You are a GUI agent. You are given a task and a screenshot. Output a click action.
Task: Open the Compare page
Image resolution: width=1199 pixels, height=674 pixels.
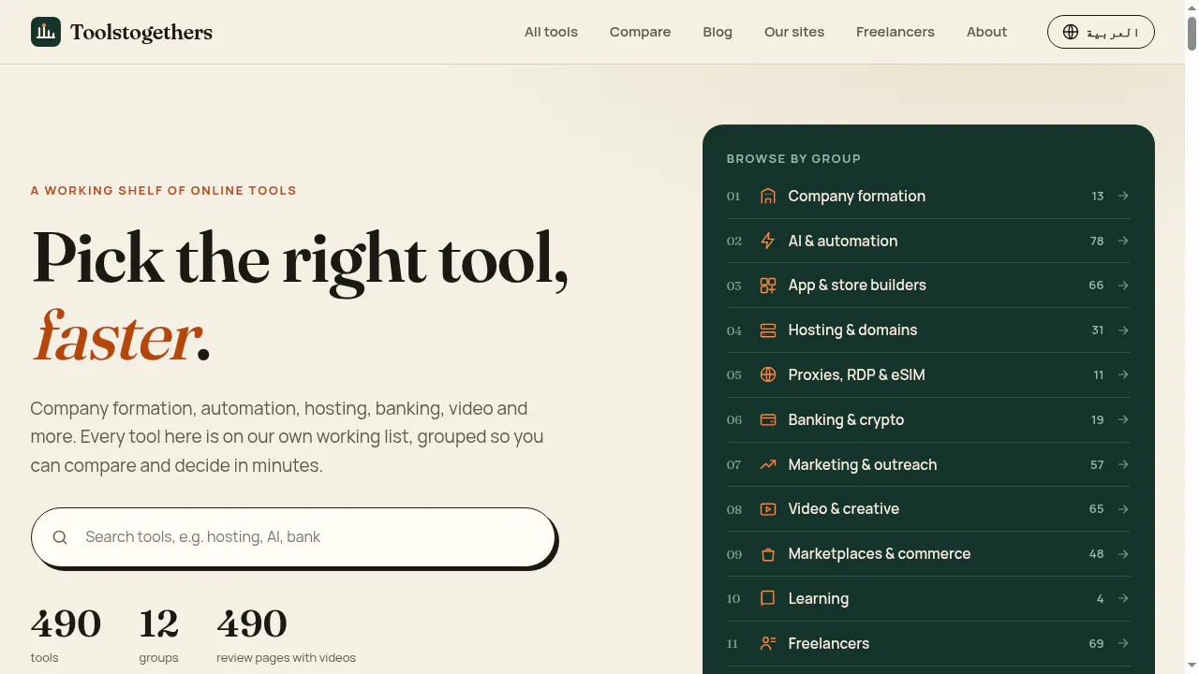640,32
